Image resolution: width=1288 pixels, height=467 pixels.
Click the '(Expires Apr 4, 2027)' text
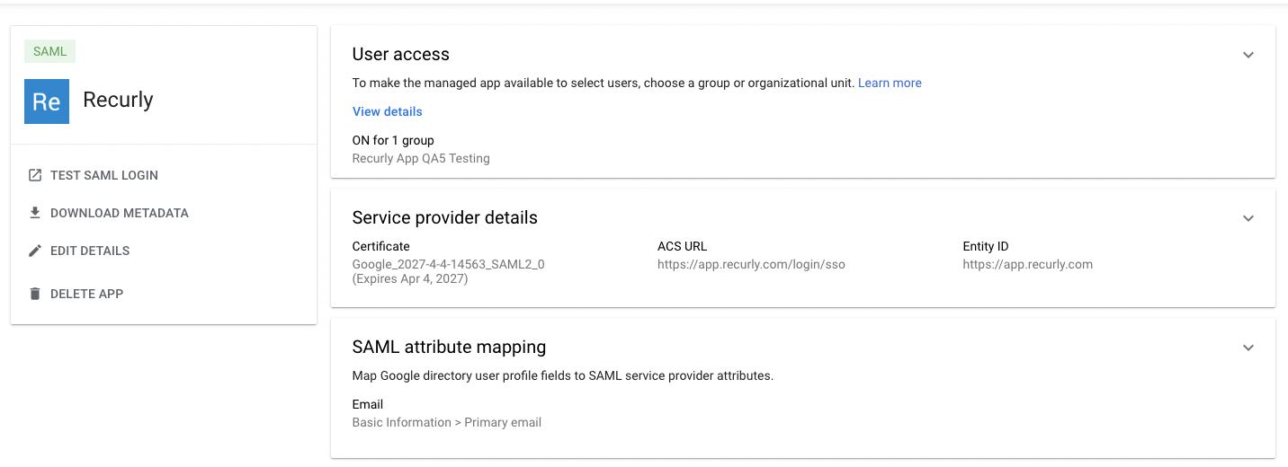[410, 278]
